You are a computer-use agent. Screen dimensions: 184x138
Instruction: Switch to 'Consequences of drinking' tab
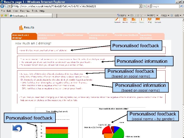pyautogui.click(x=101, y=36)
